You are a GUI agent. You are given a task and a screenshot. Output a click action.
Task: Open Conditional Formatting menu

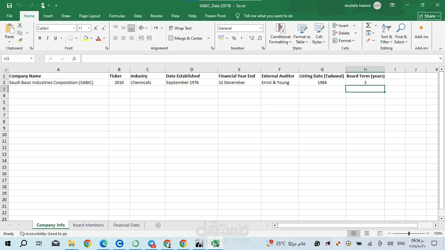click(x=280, y=34)
